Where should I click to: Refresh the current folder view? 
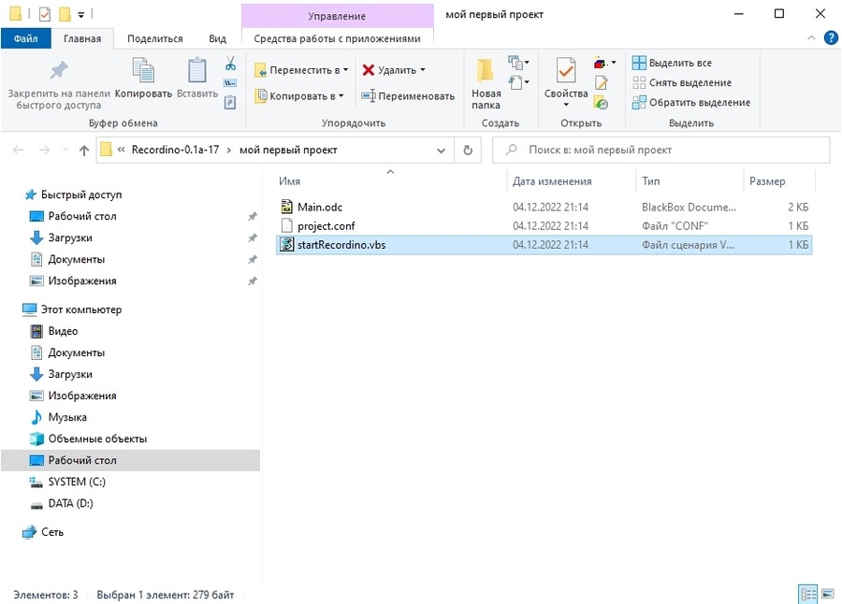pos(468,150)
